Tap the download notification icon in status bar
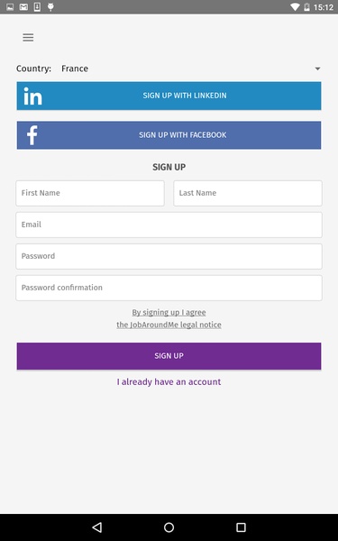Screen dimensions: 338x541 [37, 7]
